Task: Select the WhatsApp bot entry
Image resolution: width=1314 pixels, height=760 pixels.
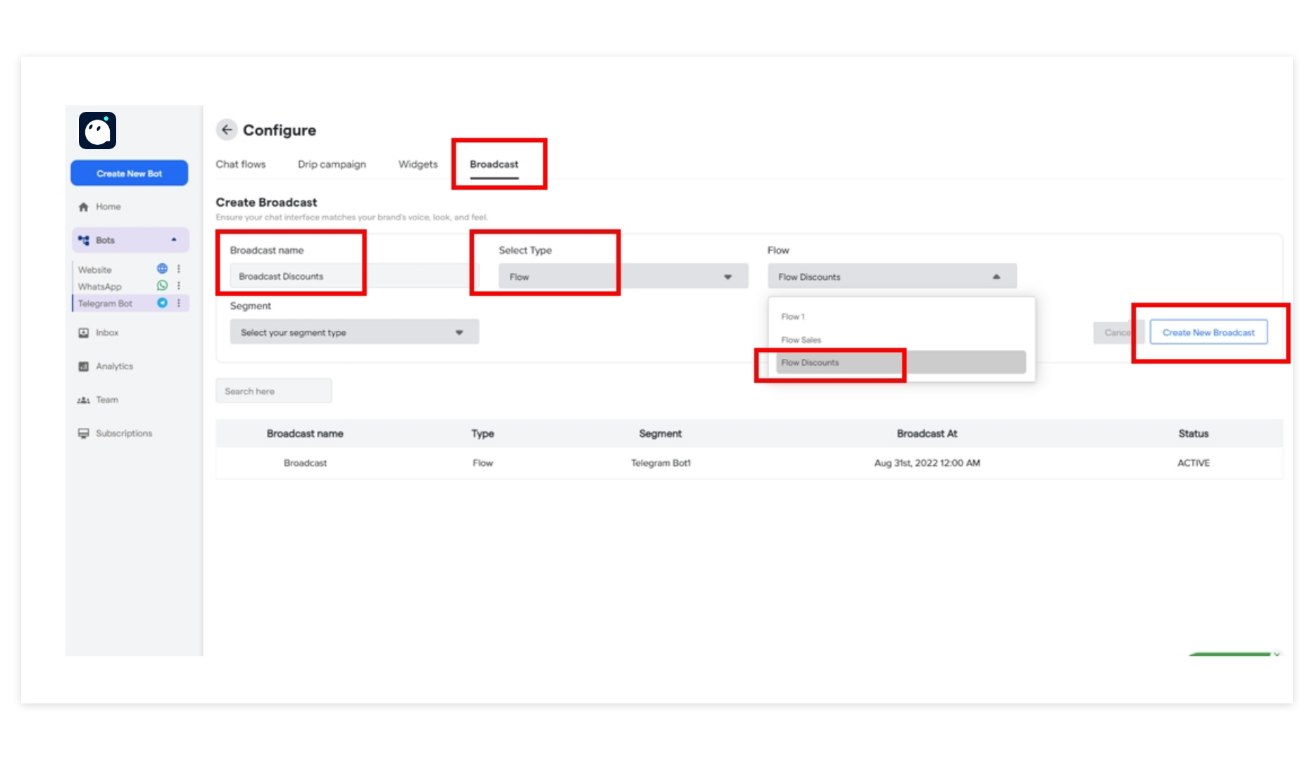Action: 100,286
